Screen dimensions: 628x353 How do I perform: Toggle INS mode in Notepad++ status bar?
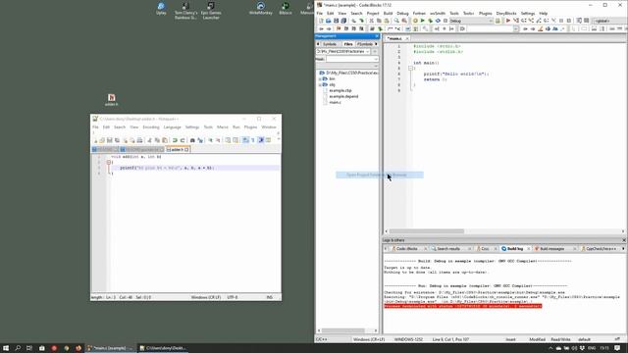coord(270,297)
